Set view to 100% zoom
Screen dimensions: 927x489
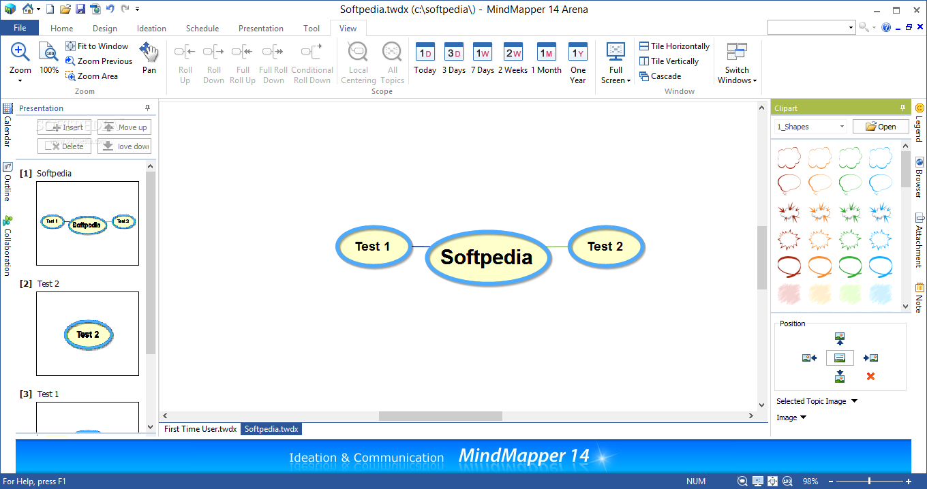(48, 58)
